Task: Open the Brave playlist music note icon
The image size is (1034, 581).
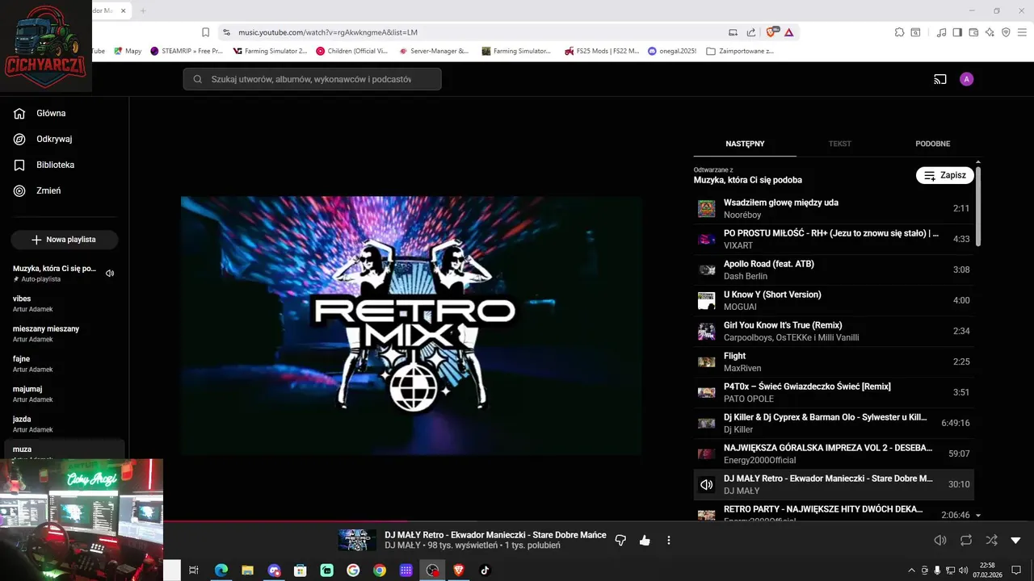Action: [941, 32]
